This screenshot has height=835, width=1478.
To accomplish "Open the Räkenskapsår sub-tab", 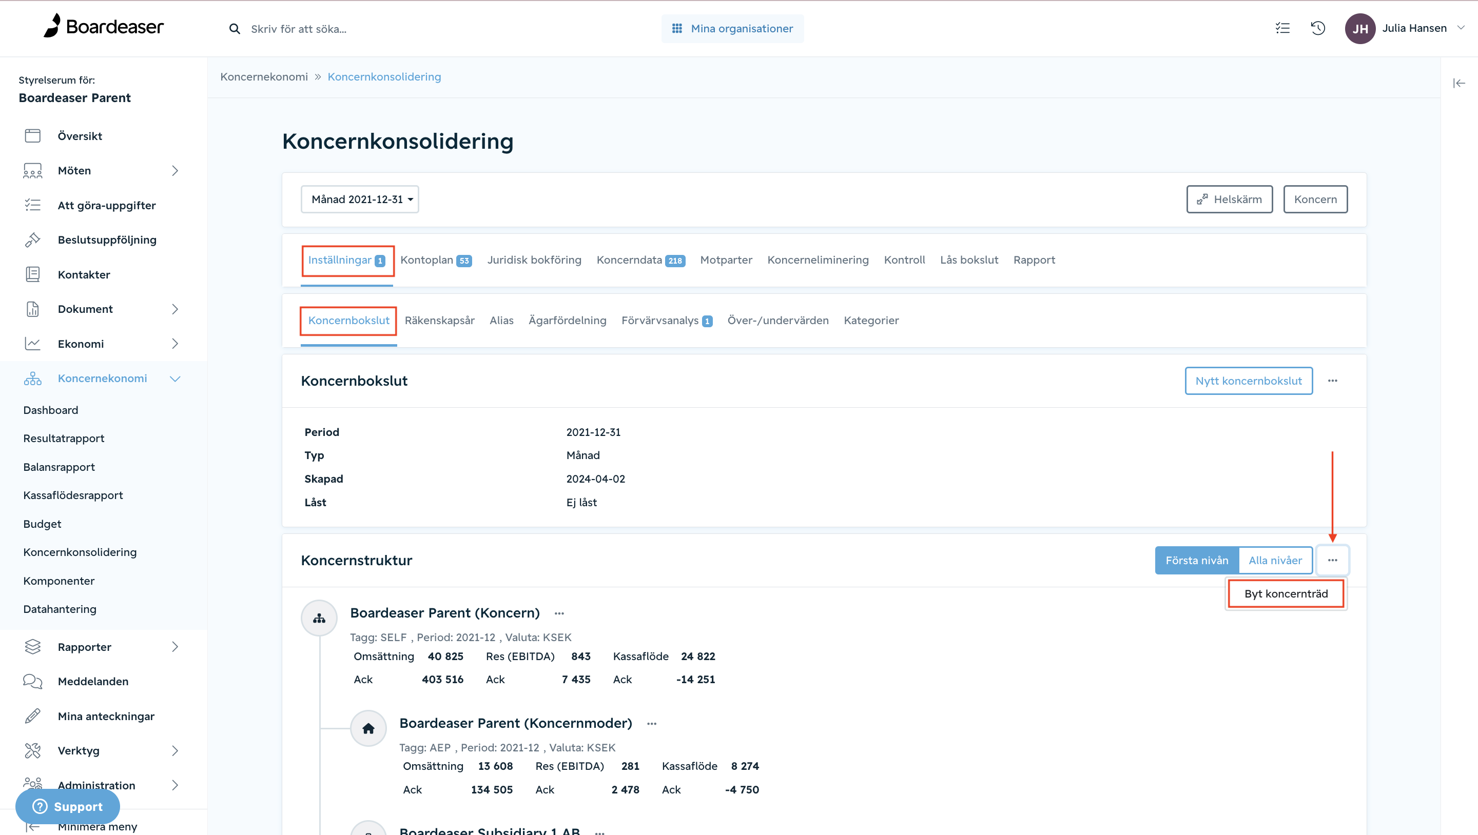I will 439,320.
